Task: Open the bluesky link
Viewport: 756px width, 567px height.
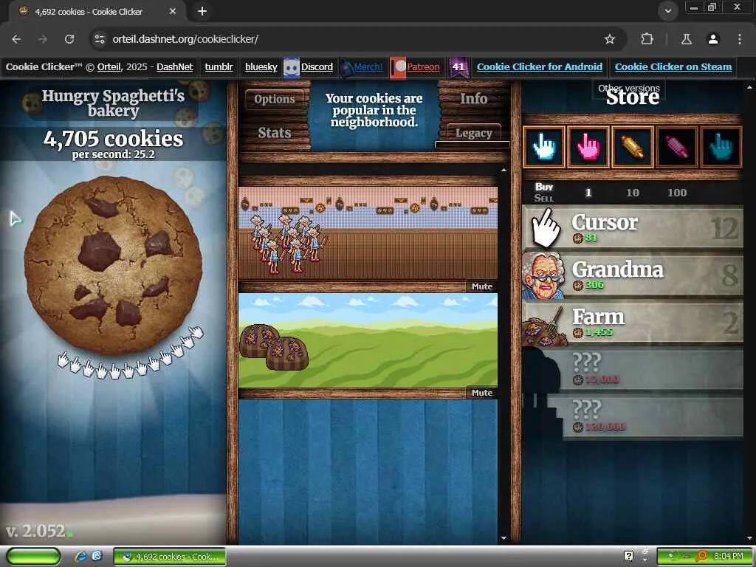Action: pos(261,67)
